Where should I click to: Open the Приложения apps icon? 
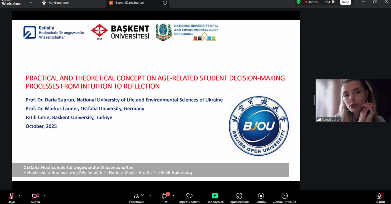point(239,196)
